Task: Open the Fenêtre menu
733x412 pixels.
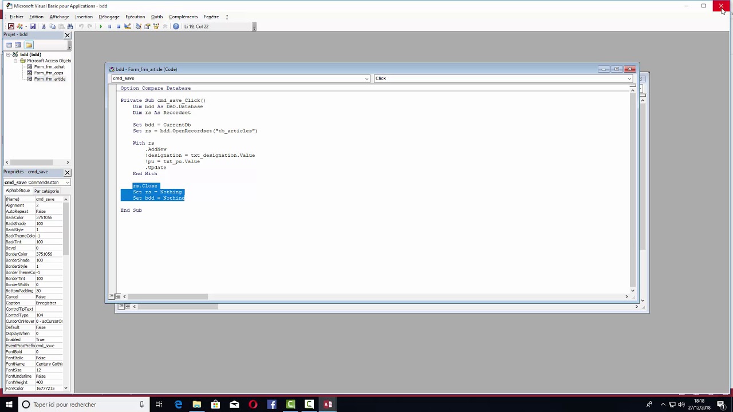Action: pyautogui.click(x=211, y=17)
